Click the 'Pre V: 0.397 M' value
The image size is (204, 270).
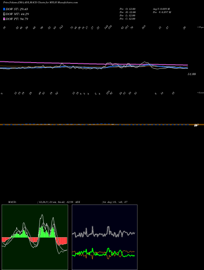pyautogui.click(x=162, y=12)
